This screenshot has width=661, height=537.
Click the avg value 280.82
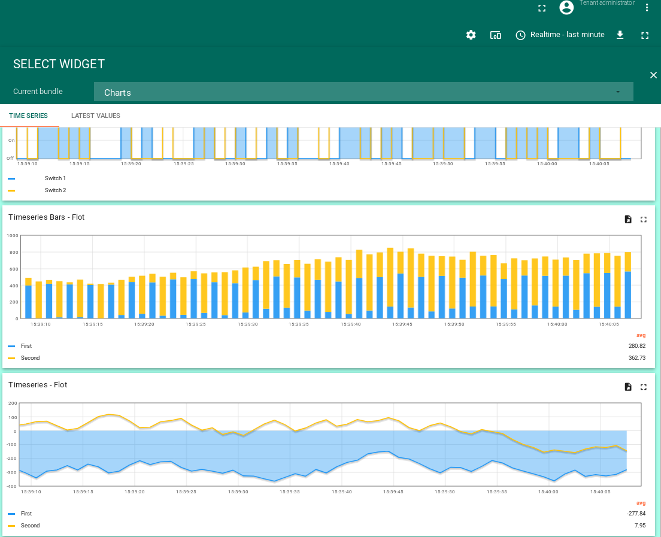(x=636, y=346)
